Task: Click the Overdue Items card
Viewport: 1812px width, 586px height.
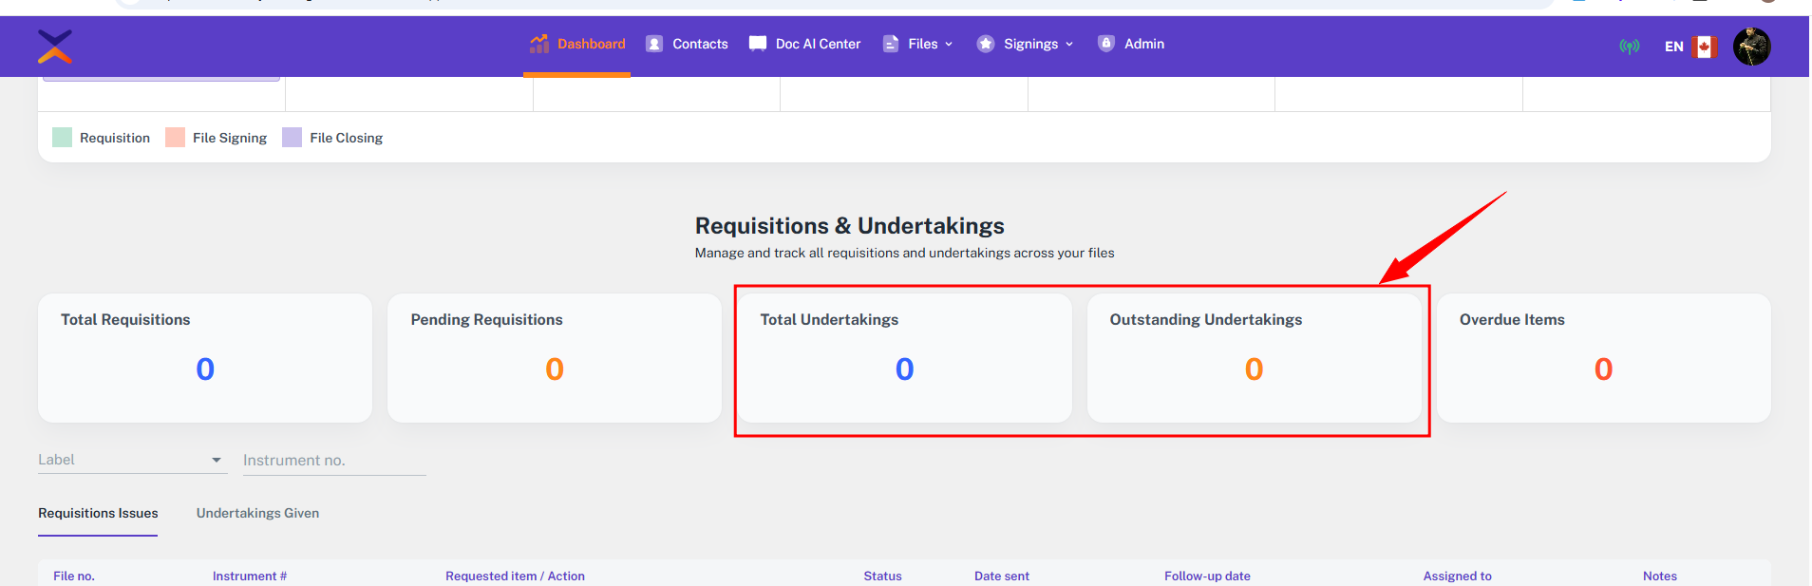Action: 1603,358
